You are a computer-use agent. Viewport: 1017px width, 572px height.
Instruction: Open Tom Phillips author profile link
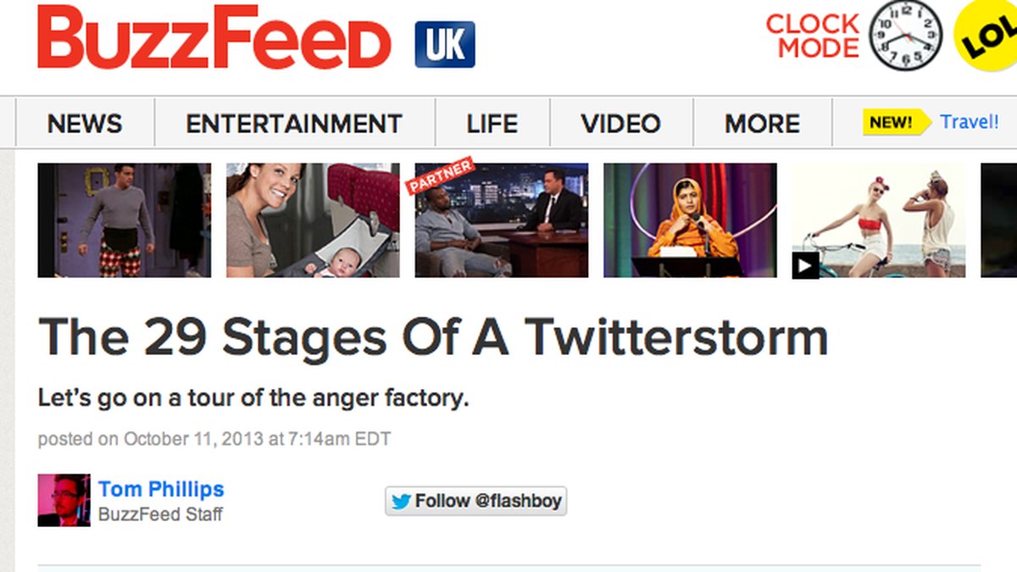(161, 489)
